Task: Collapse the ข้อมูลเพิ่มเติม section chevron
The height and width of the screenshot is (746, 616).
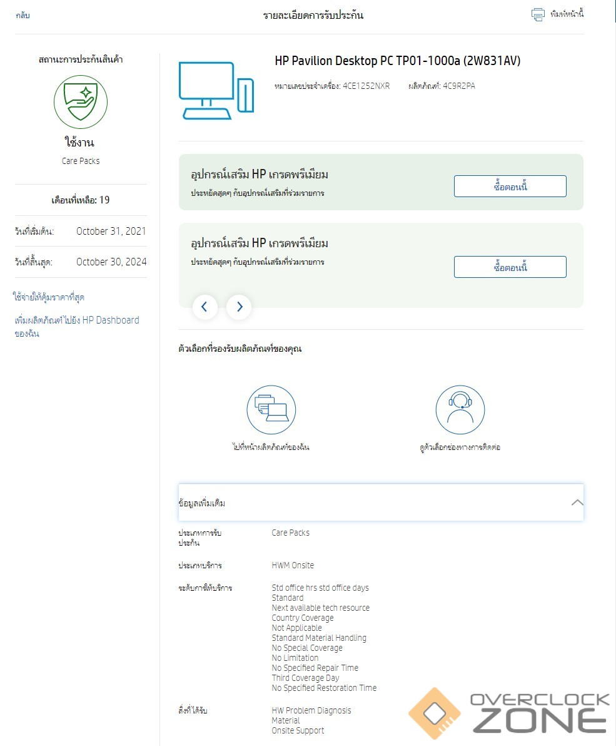Action: coord(577,503)
